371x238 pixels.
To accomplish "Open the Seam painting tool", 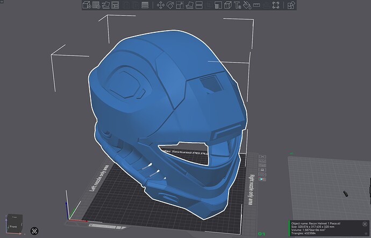I will click(x=228, y=5).
